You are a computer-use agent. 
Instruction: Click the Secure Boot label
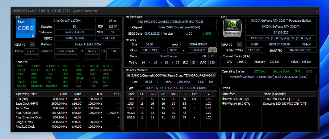coord(281,71)
